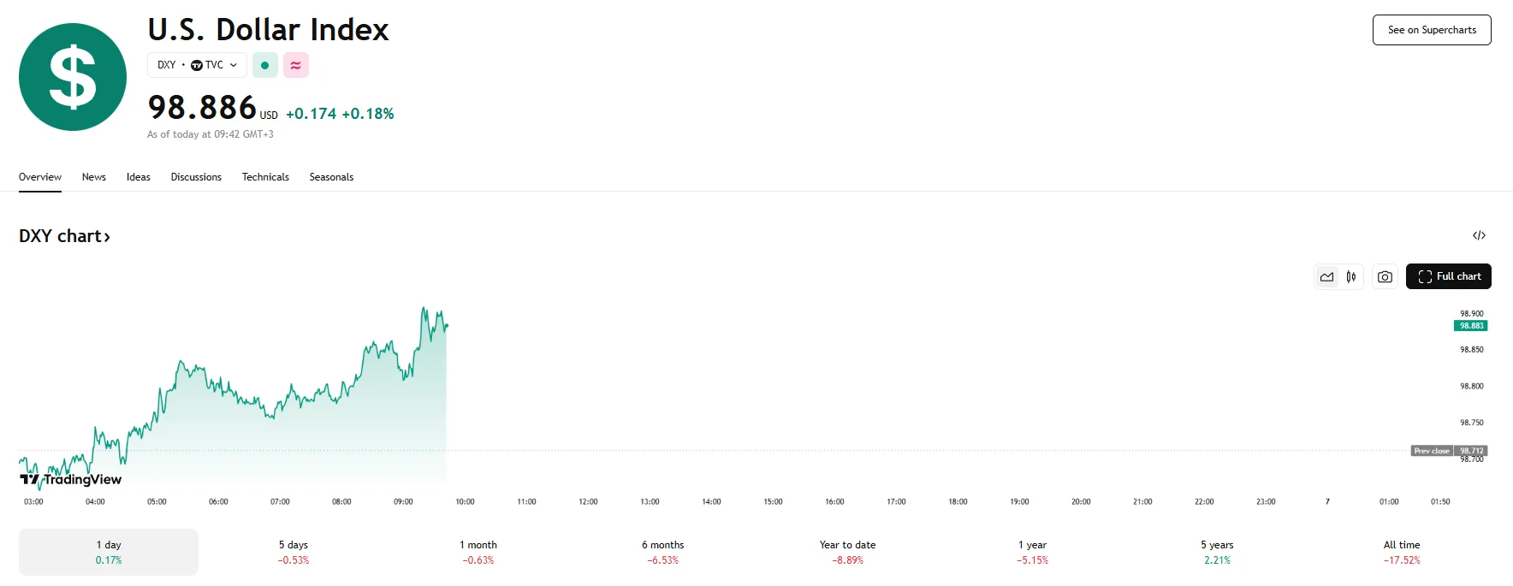Choose the Year to date range
This screenshot has height=586, width=1513.
point(847,552)
